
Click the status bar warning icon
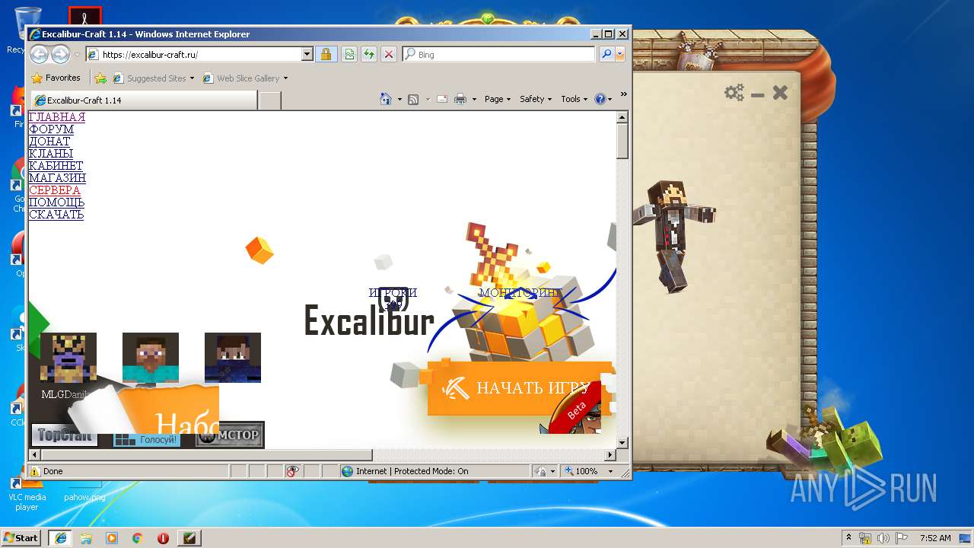35,471
